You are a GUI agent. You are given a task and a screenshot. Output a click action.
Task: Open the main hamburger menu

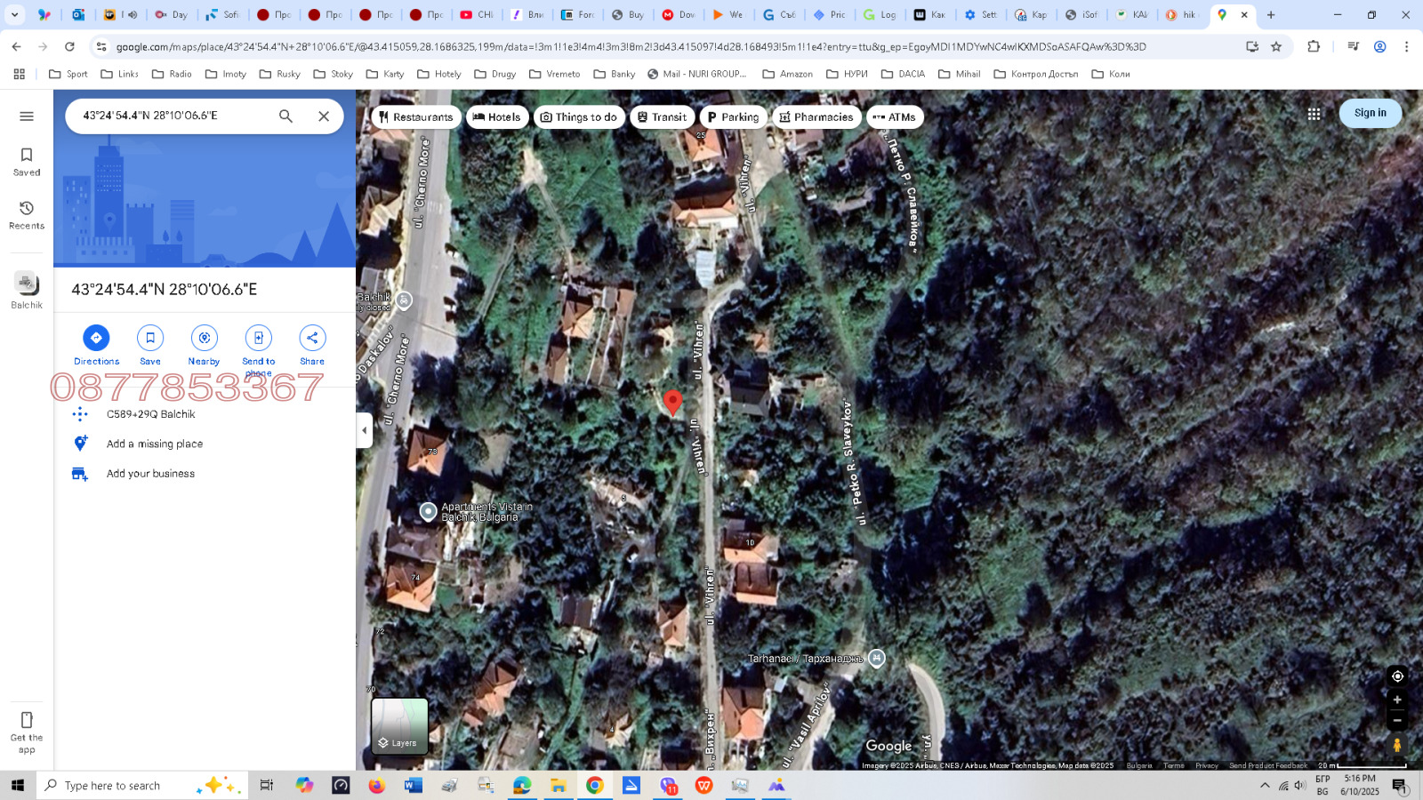click(27, 116)
